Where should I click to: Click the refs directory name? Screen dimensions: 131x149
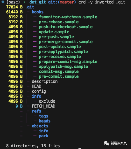[x=36, y=111]
